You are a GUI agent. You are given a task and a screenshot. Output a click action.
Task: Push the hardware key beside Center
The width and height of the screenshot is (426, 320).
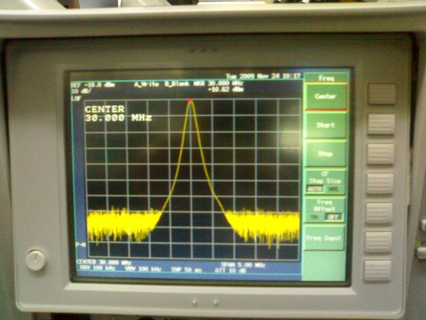[x=382, y=94]
